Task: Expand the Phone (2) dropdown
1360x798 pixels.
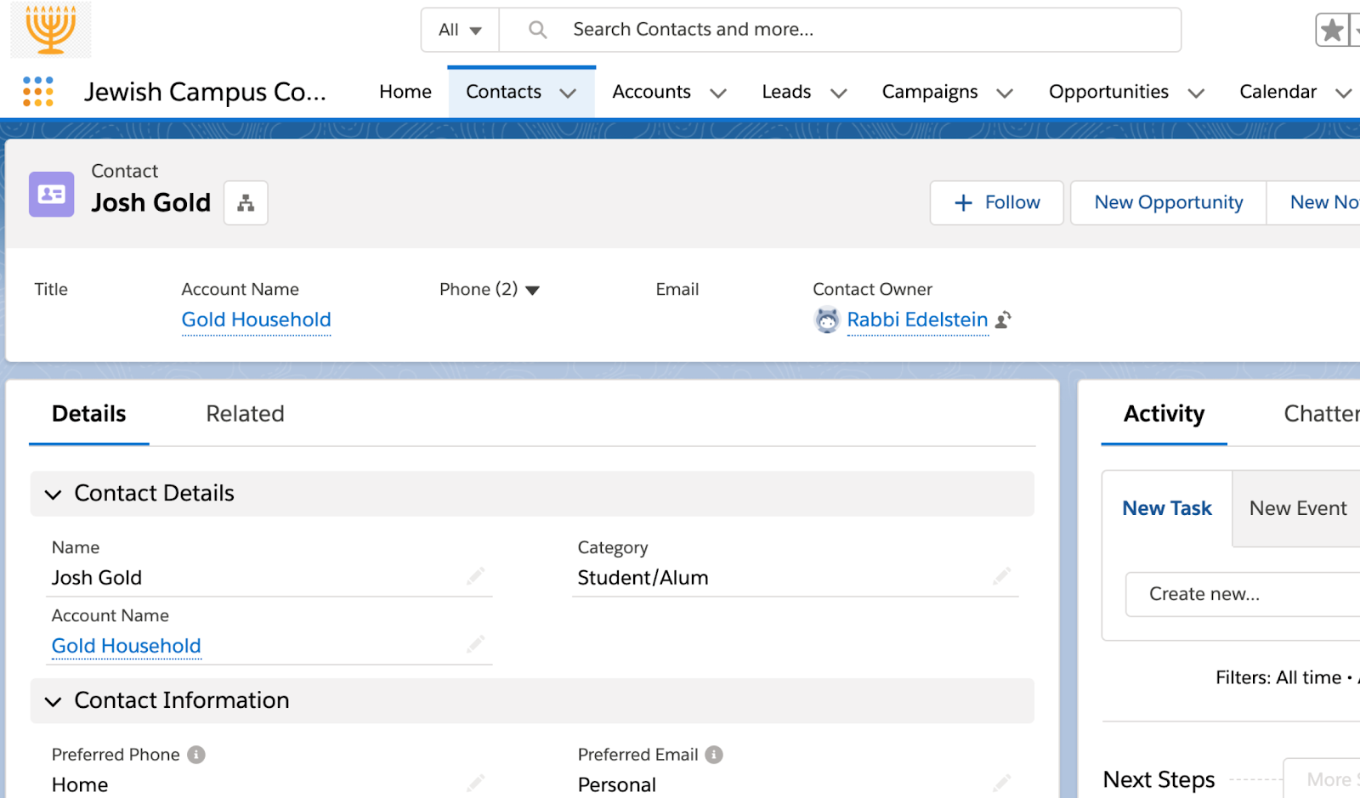Action: 533,291
